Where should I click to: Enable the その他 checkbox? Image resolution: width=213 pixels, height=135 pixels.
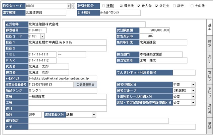point(192,6)
